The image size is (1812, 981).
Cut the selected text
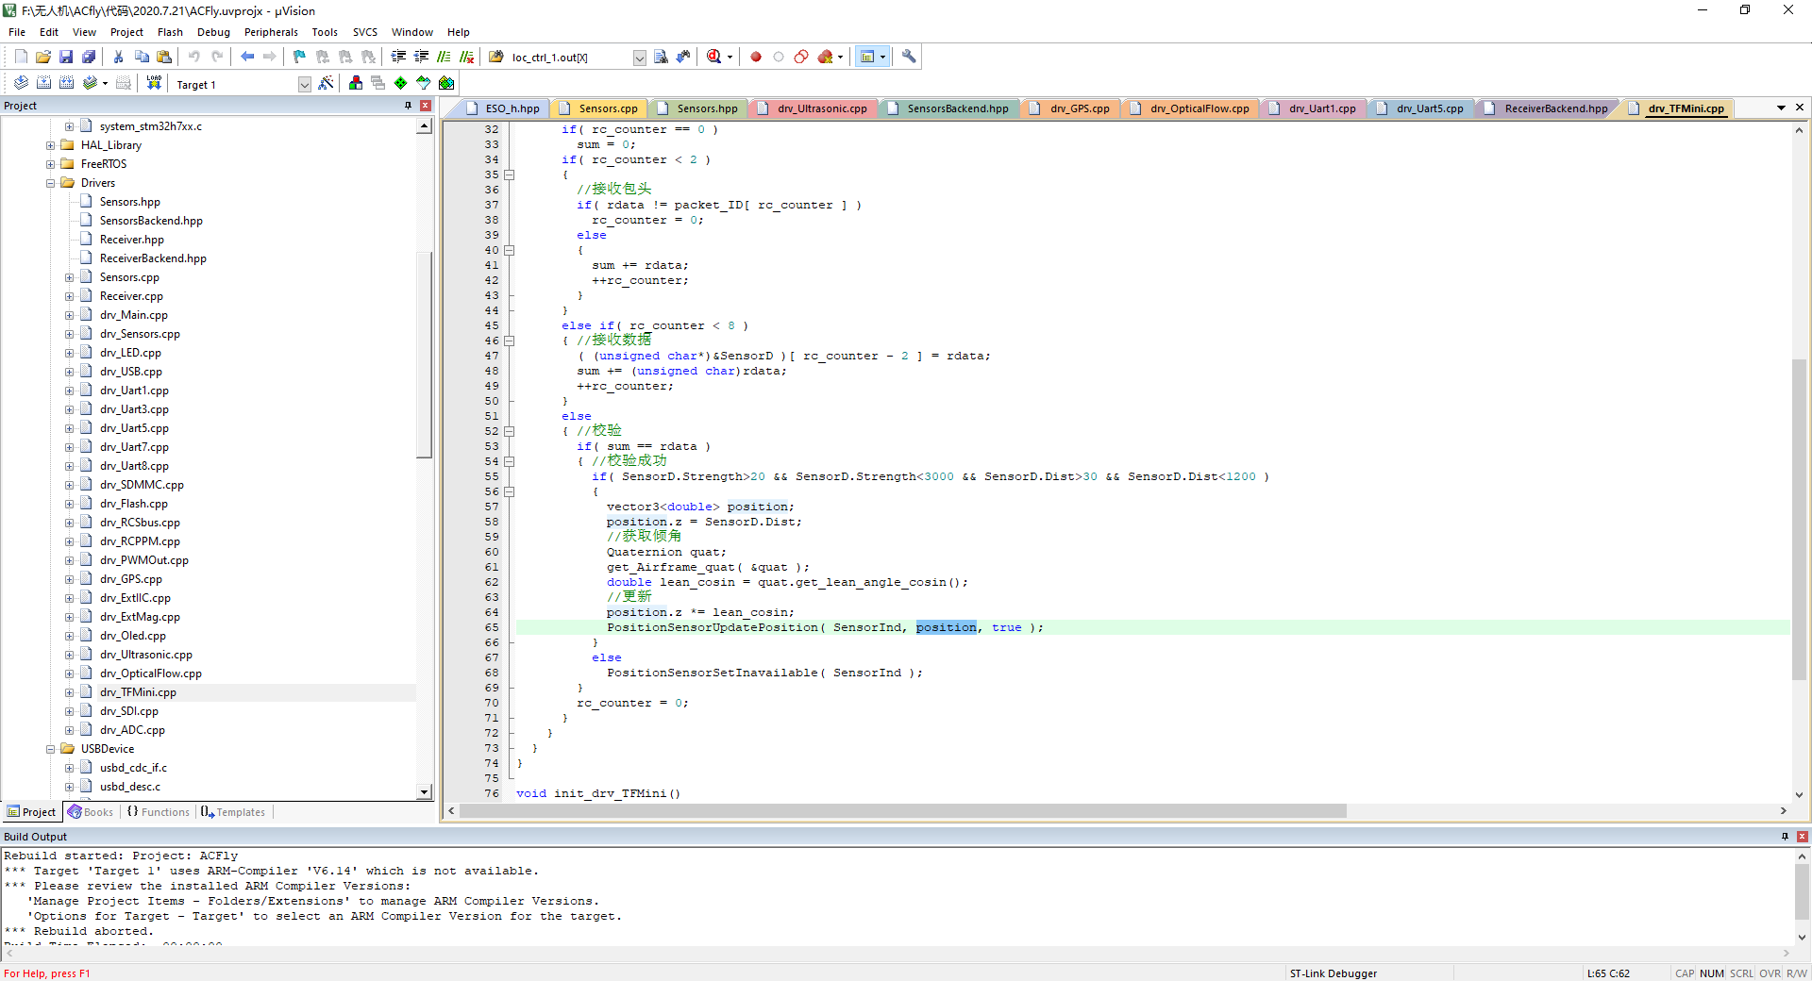point(119,57)
